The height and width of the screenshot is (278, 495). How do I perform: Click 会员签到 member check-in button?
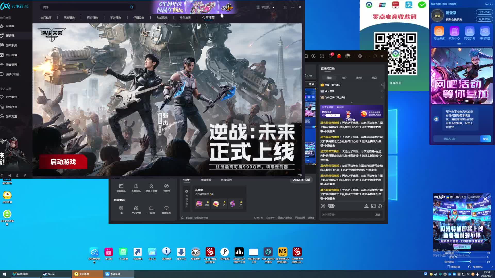coord(484,12)
